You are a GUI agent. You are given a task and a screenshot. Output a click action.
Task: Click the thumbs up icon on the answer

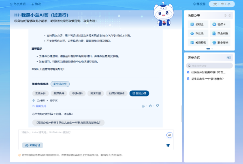point(150,106)
